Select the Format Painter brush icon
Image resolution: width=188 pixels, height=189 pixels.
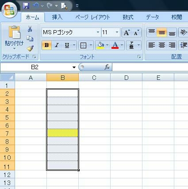click(x=30, y=48)
